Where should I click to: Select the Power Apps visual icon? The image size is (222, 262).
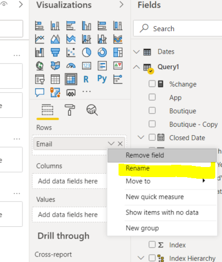pos(71,93)
